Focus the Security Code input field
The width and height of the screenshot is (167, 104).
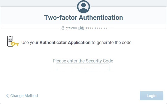(x=82, y=67)
